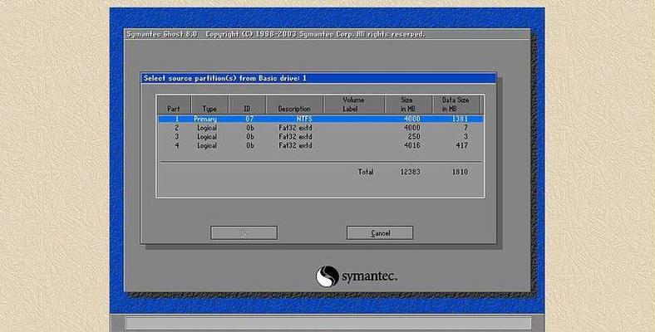Click the Select source partition dialog title

coord(225,78)
